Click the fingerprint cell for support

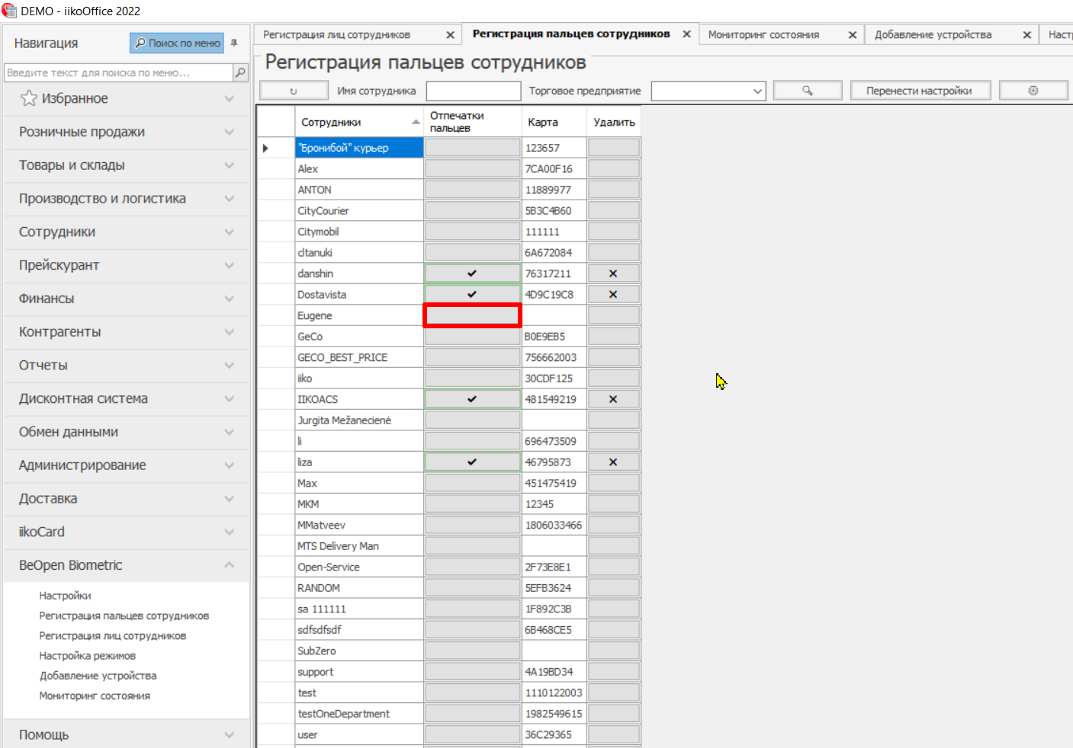[472, 671]
